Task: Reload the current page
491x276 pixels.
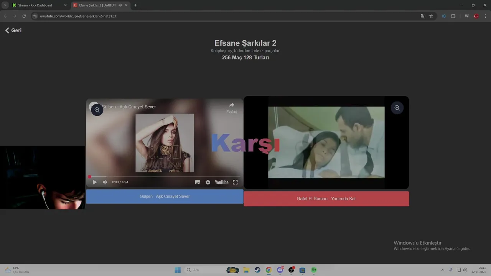Action: (x=24, y=16)
